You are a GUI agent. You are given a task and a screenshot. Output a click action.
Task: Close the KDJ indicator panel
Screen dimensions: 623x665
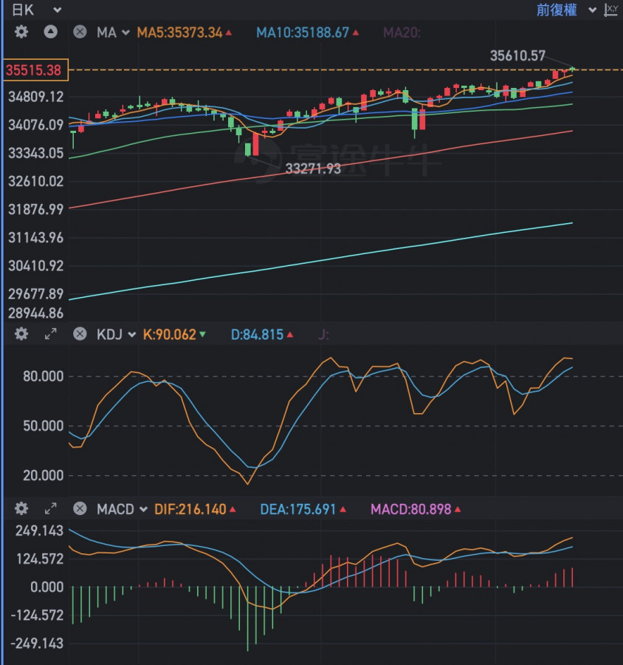tap(80, 334)
